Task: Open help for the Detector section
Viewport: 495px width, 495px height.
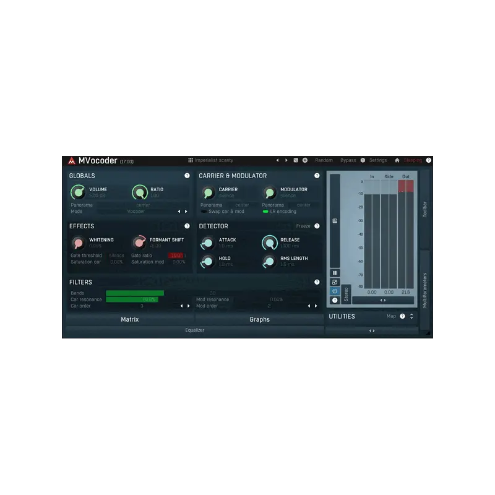Action: tap(317, 226)
